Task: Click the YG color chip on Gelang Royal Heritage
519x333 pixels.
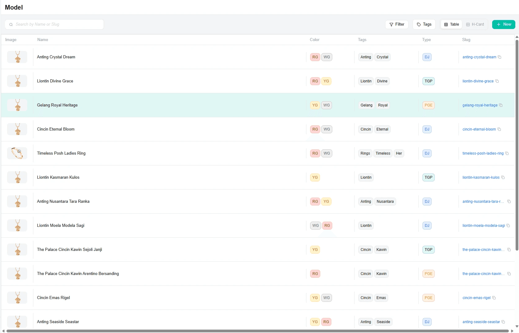Action: (x=315, y=105)
